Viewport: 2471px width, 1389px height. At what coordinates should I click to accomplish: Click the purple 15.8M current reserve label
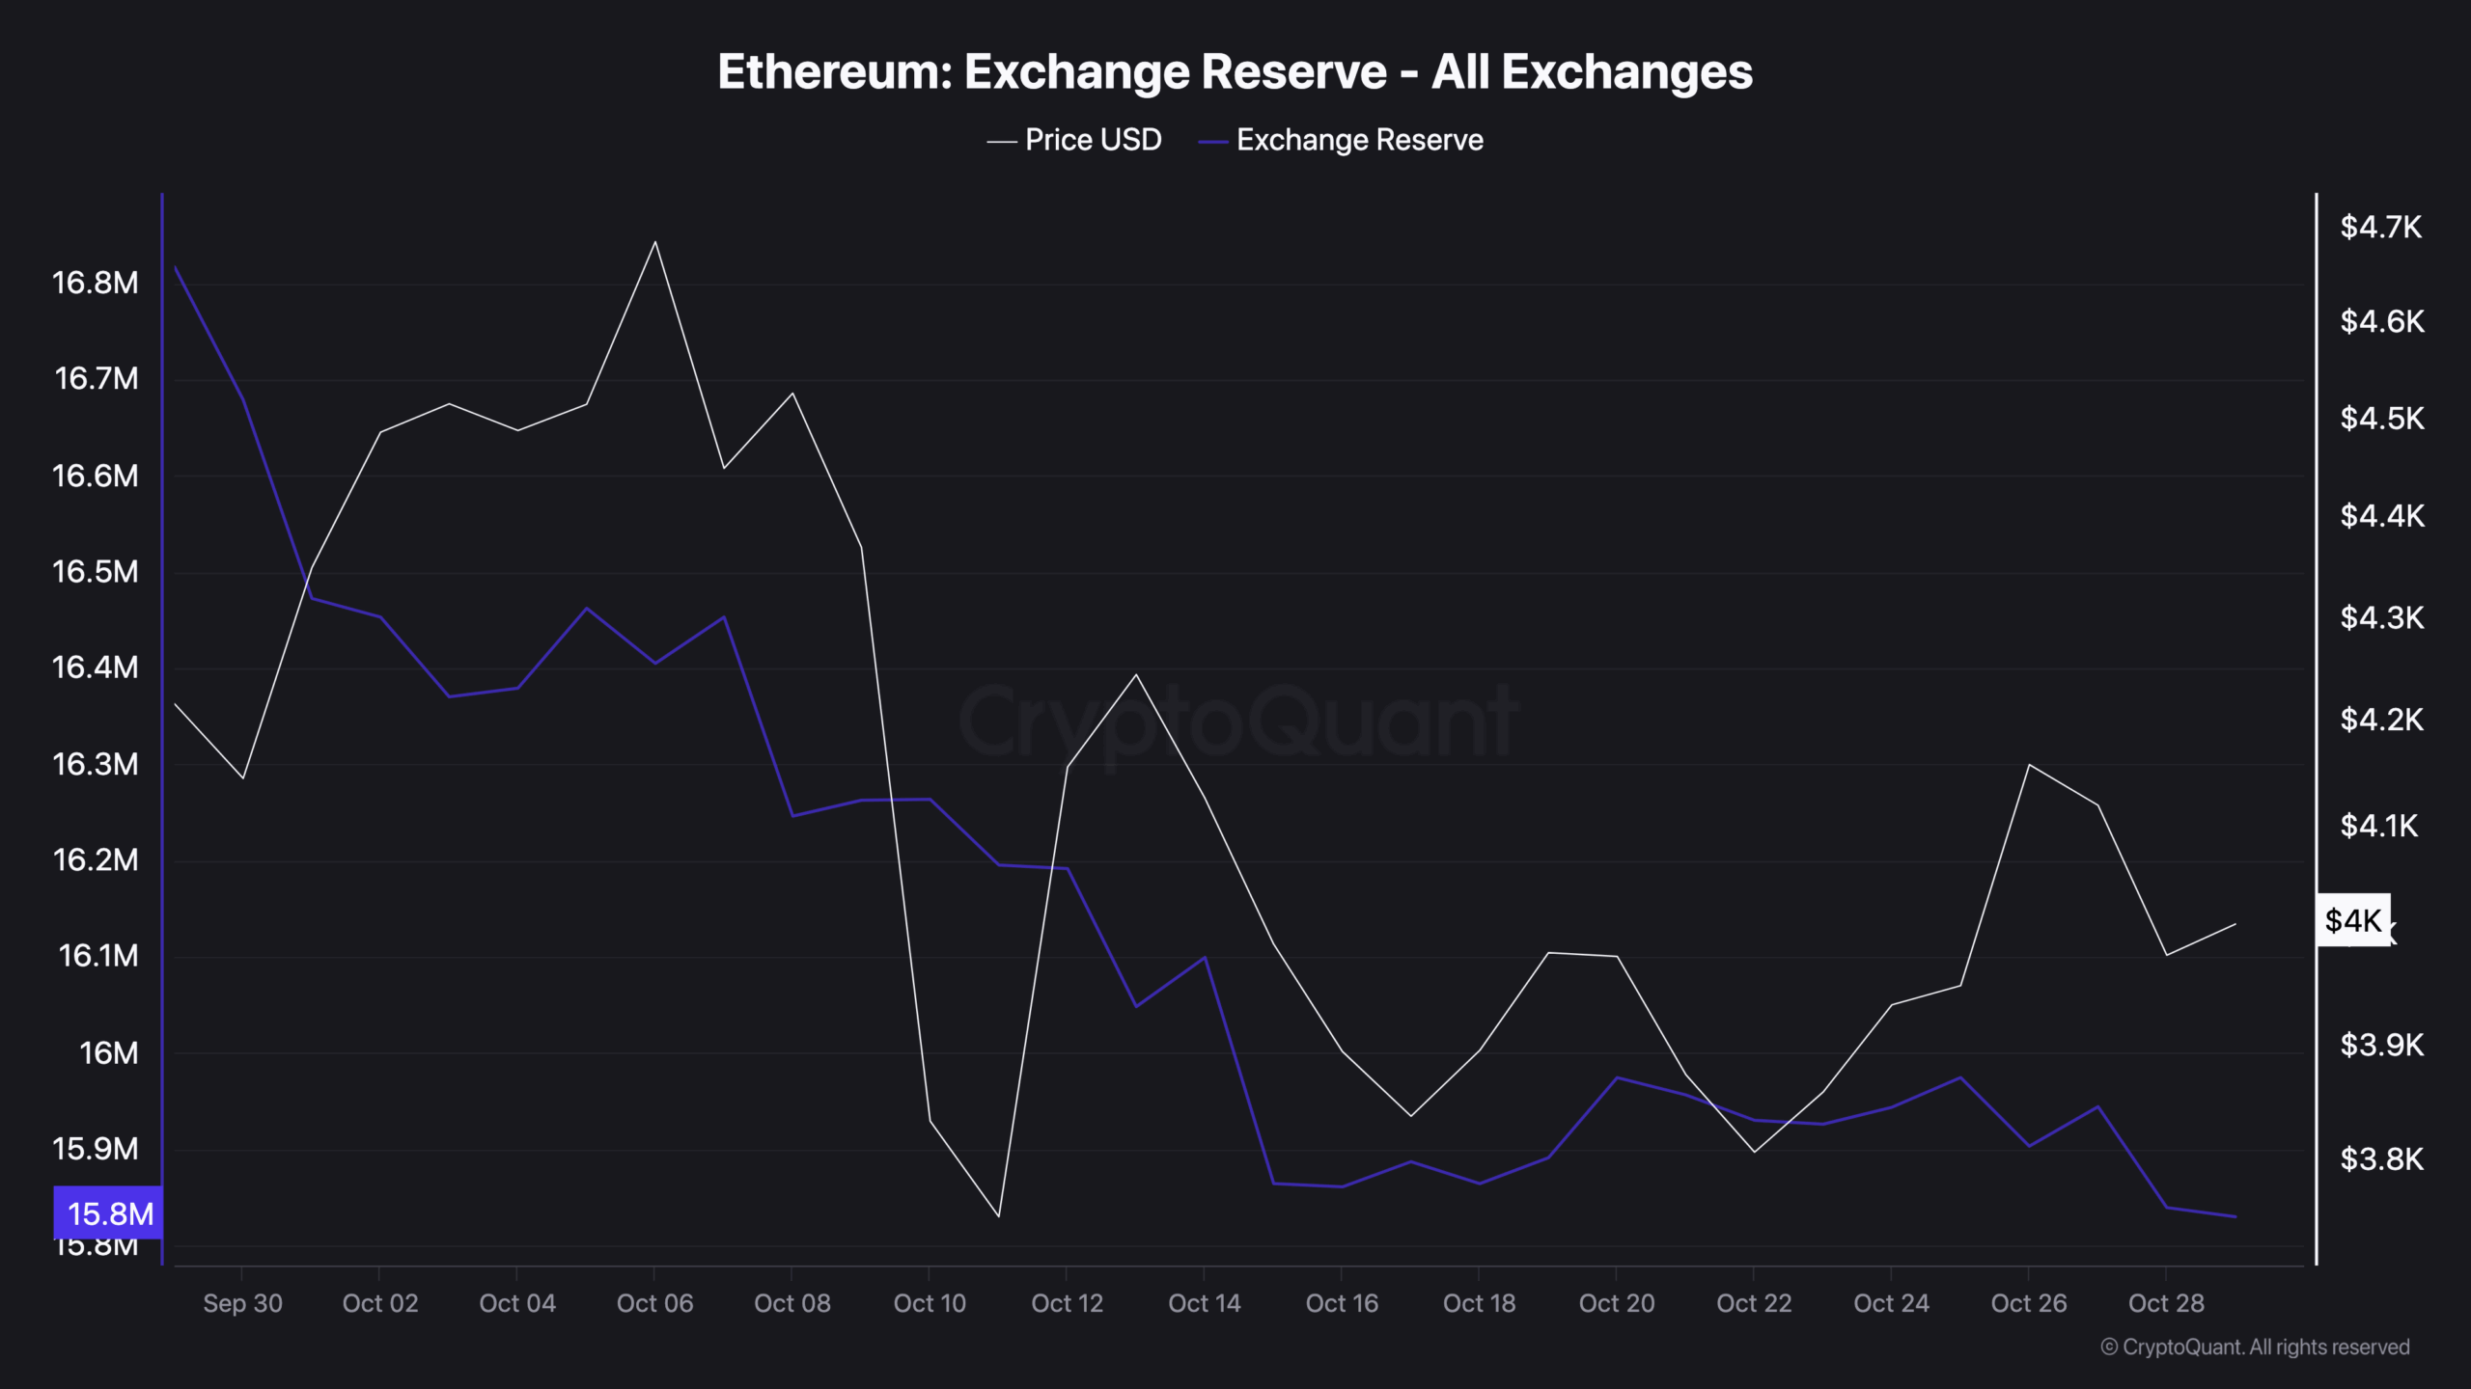[x=109, y=1213]
